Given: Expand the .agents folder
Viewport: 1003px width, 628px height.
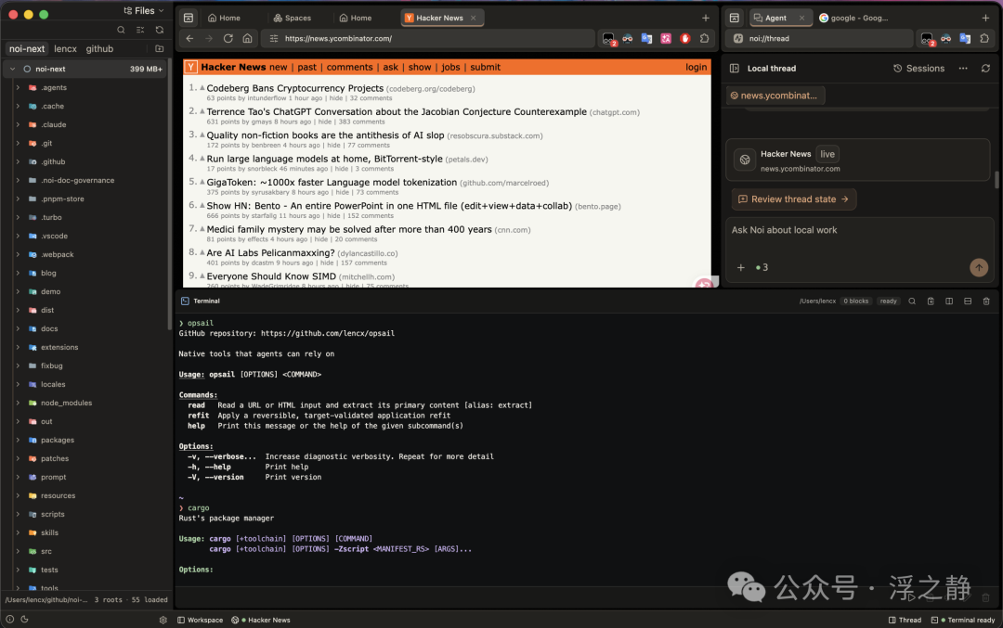Looking at the screenshot, I should [x=18, y=87].
